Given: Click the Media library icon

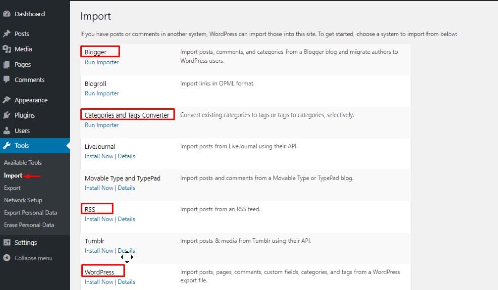Looking at the screenshot, I should (x=7, y=49).
